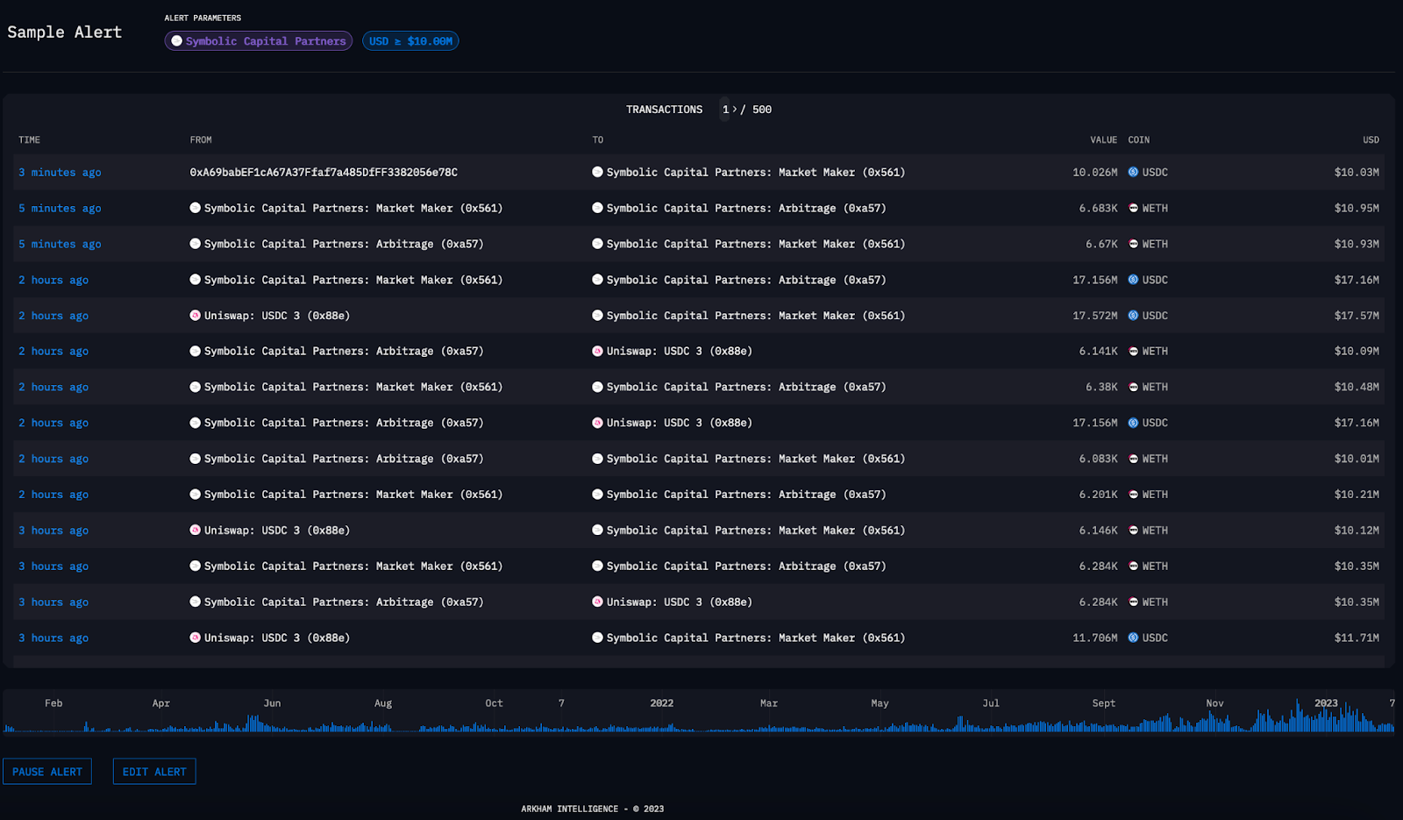Screen dimensions: 1403x820
Task: Click the WETH coin icon in the $10.21M row
Action: pyautogui.click(x=1133, y=496)
